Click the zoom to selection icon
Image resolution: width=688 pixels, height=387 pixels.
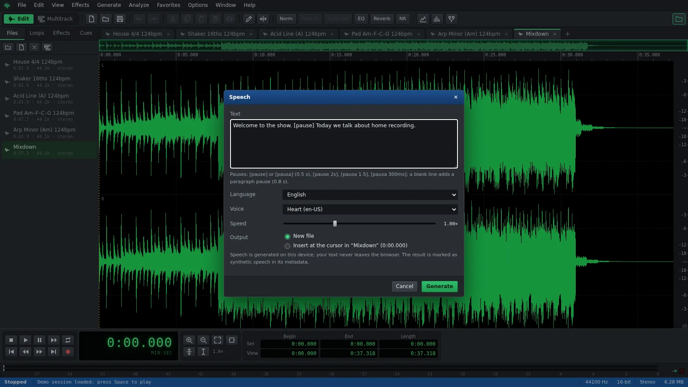tap(232, 340)
